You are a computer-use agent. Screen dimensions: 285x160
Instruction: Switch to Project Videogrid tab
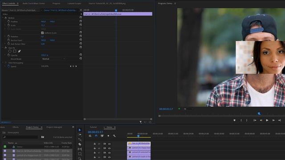click(54, 127)
